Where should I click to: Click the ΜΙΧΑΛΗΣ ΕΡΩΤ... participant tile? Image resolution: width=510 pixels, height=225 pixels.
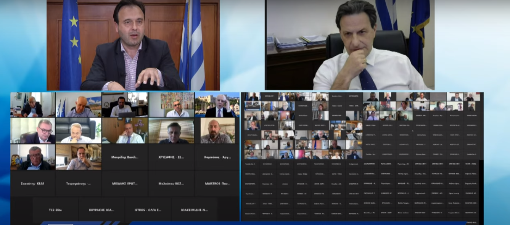click(125, 183)
